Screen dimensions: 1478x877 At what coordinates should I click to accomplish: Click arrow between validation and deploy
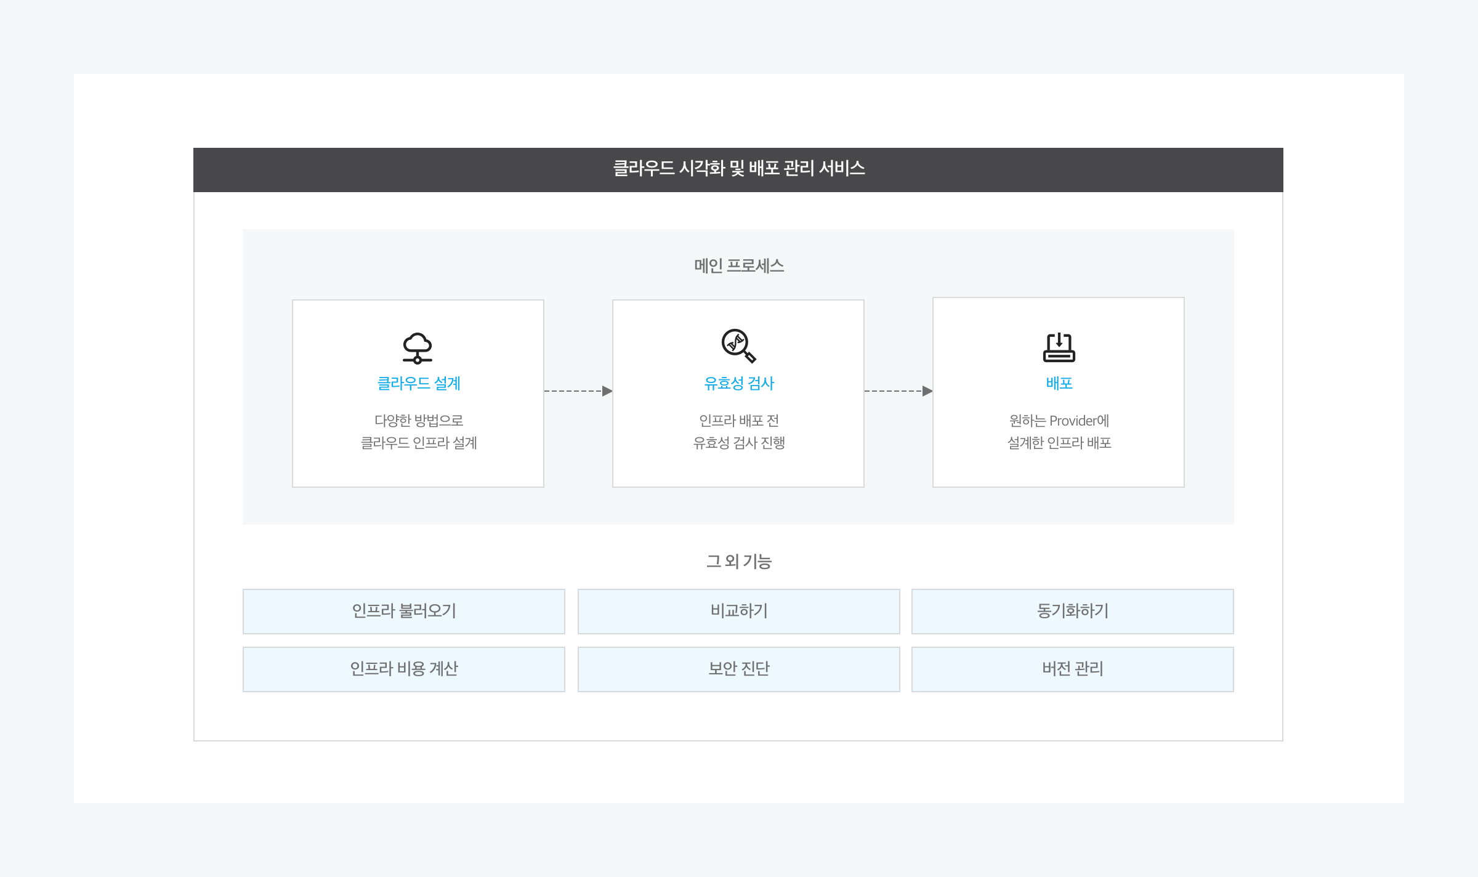click(898, 391)
